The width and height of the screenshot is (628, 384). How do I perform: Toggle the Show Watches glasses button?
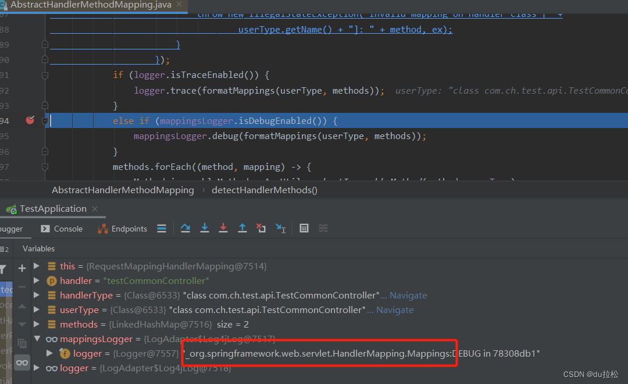point(22,362)
